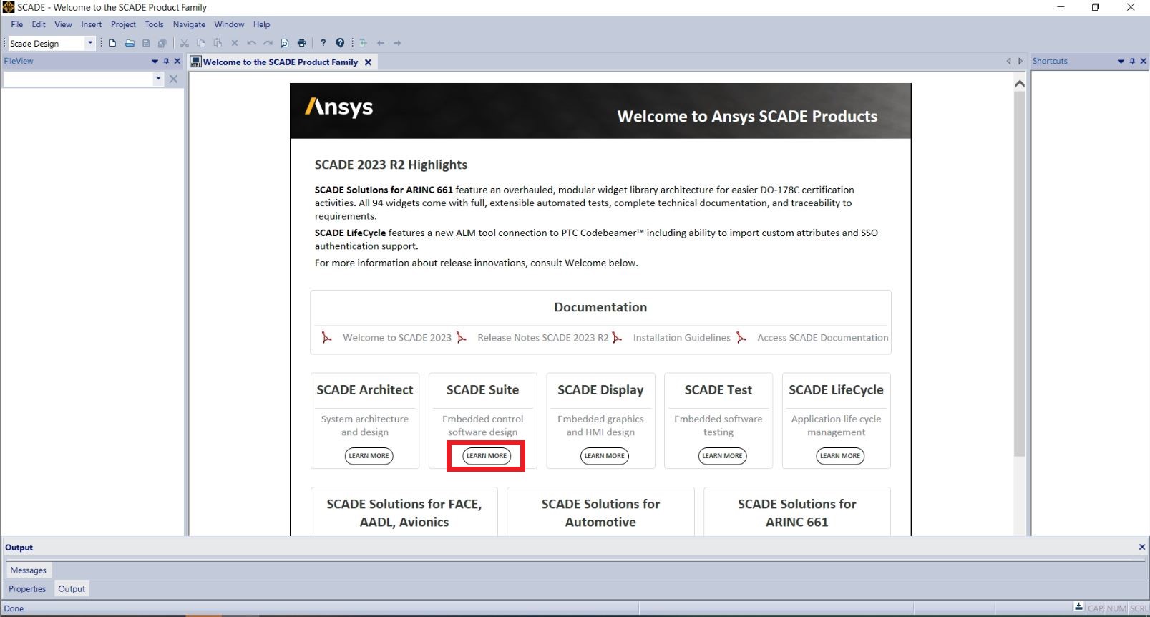The height and width of the screenshot is (617, 1150).
Task: Close the Welcome to SCADE Product Family tab
Action: coord(368,62)
